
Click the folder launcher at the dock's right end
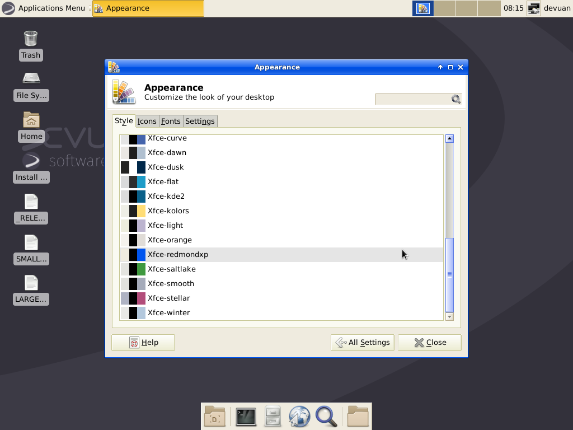pyautogui.click(x=358, y=416)
